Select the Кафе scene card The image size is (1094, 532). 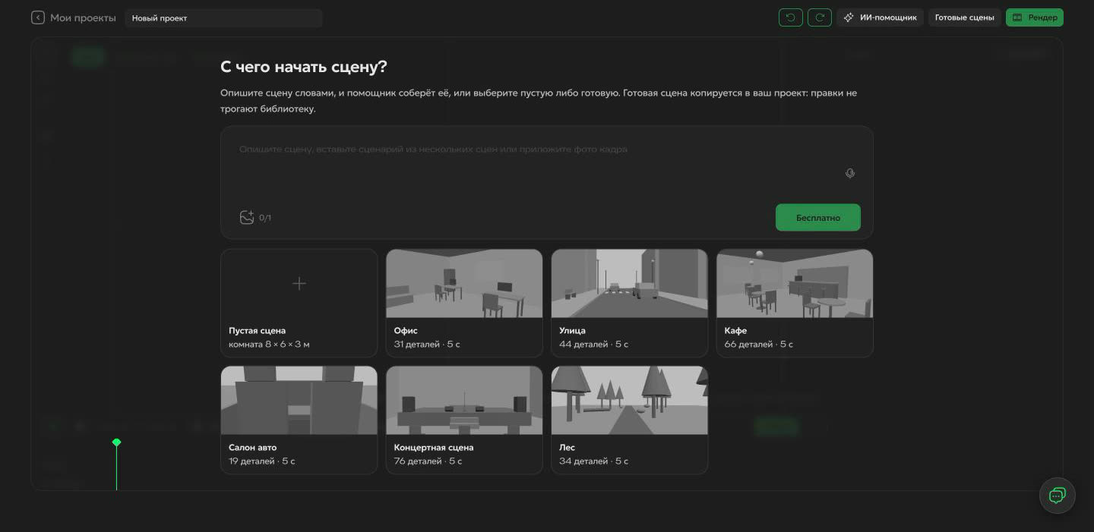click(795, 303)
